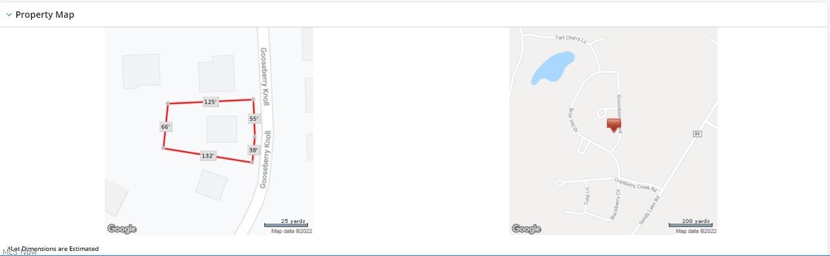Screen dimensions: 830x256
Task: Click the Cranberry Creek Rd street label
Action: [637, 184]
